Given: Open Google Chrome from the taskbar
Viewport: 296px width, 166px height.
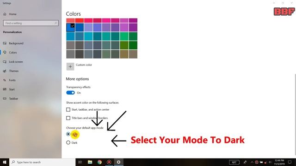Looking at the screenshot, I should (x=99, y=162).
